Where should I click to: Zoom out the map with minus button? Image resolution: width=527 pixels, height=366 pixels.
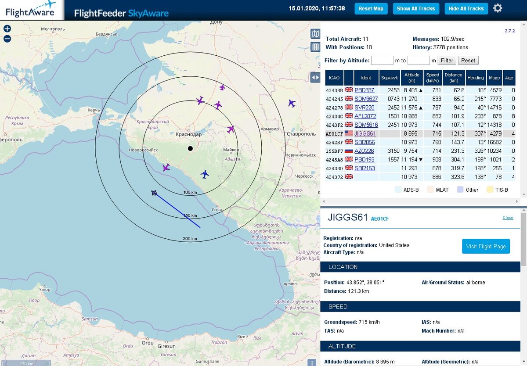tap(7, 39)
